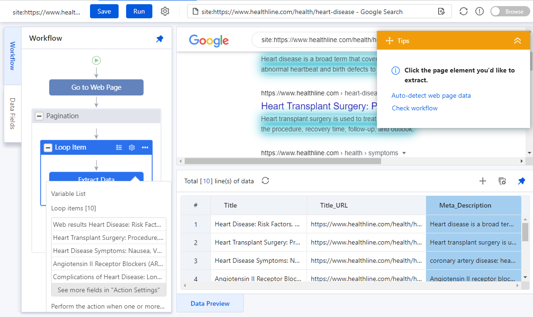Open Loop Item list view icon

119,147
